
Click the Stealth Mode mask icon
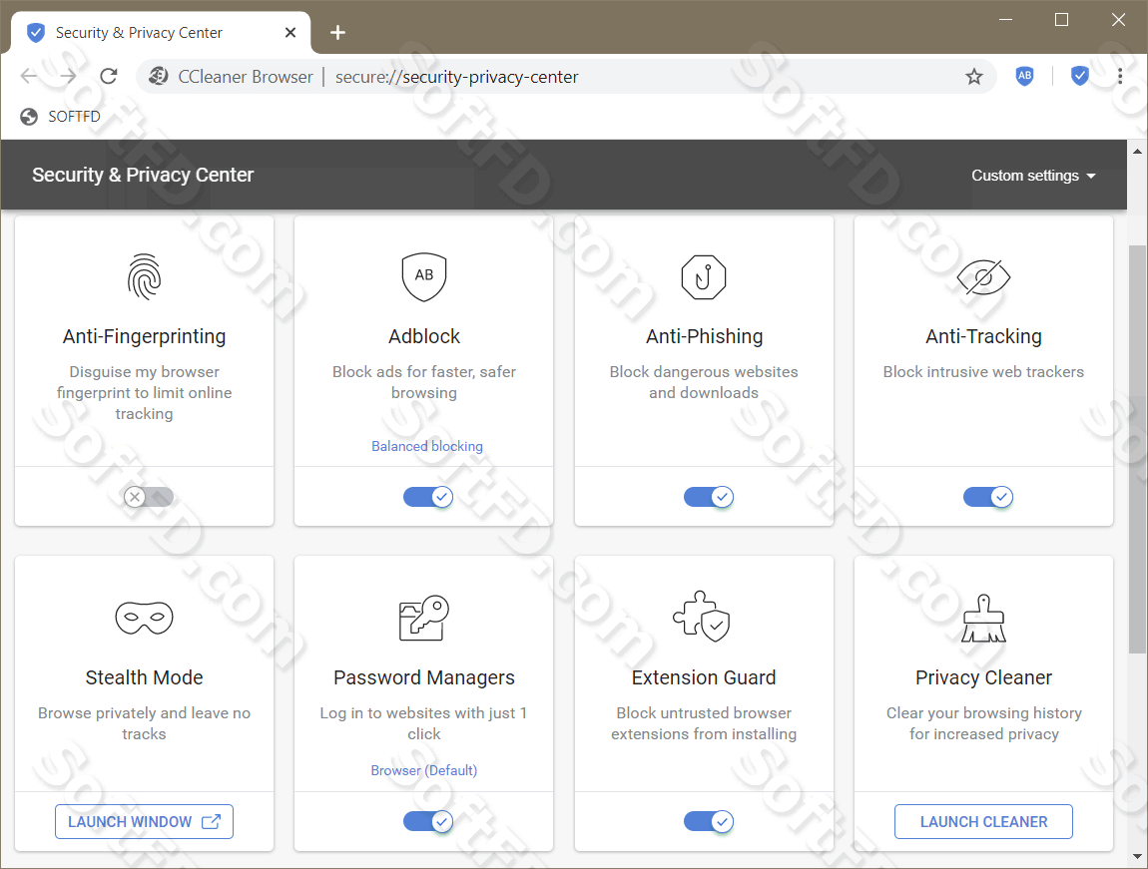(x=144, y=619)
